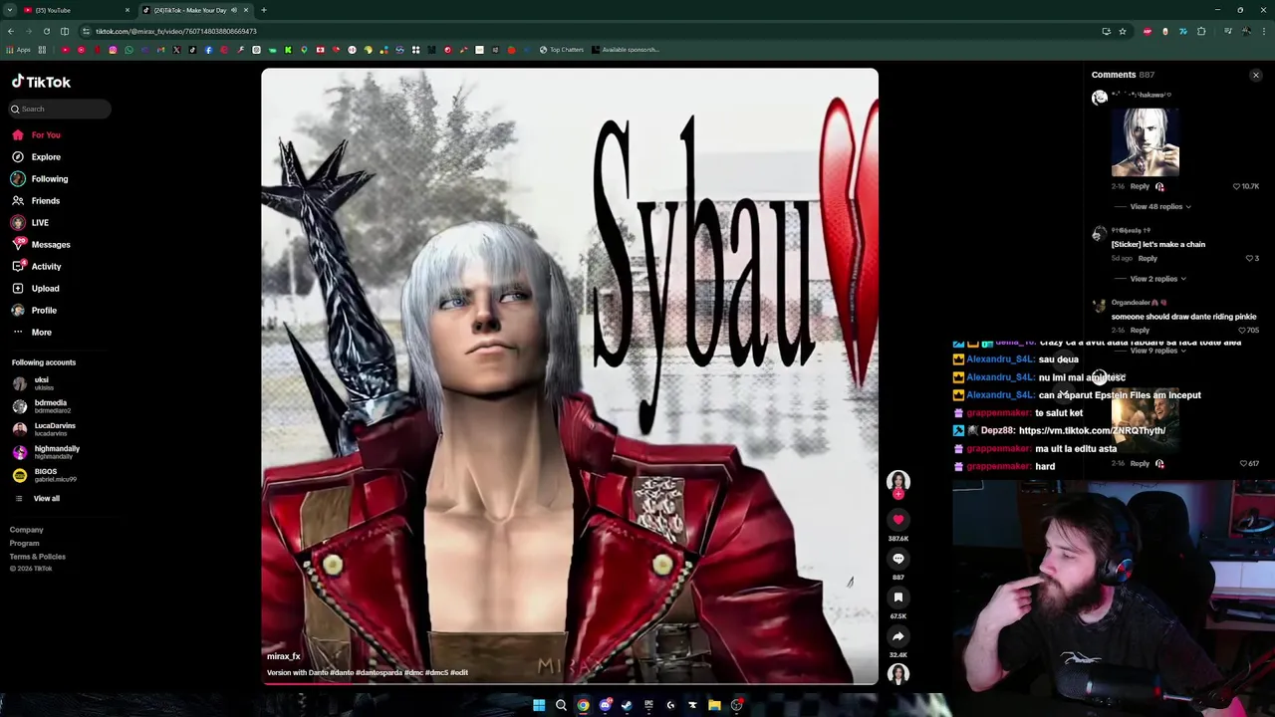Go to the Upload page
The width and height of the screenshot is (1275, 717).
36,289
